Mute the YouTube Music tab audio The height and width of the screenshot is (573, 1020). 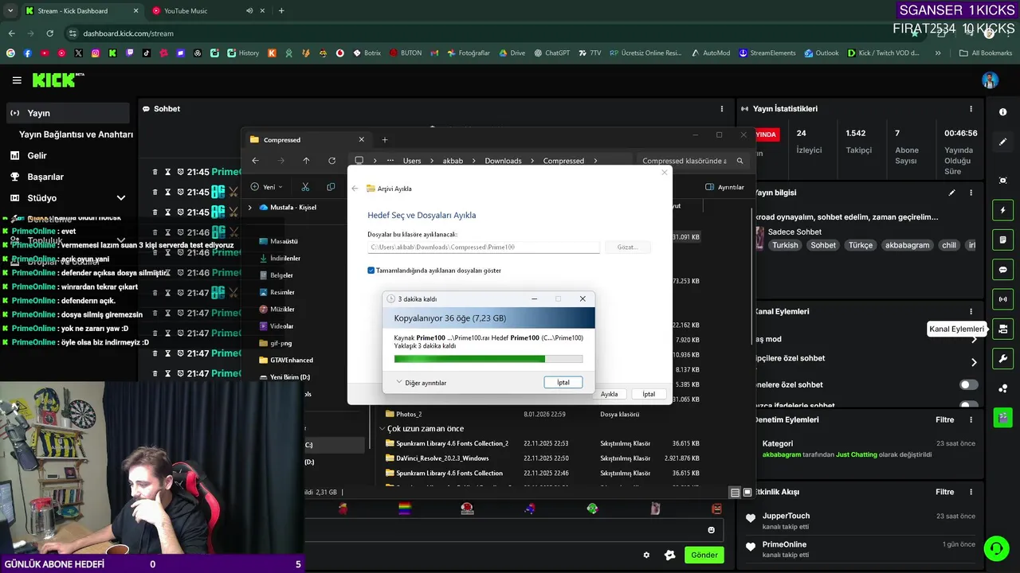point(249,11)
